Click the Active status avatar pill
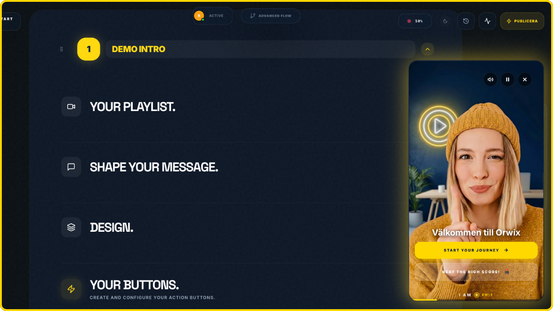The image size is (553, 311). (212, 16)
